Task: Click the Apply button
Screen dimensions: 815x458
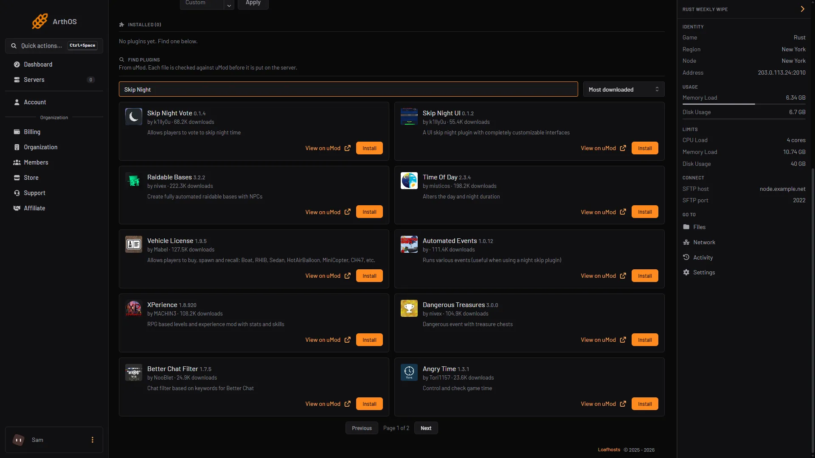Action: coord(253,3)
